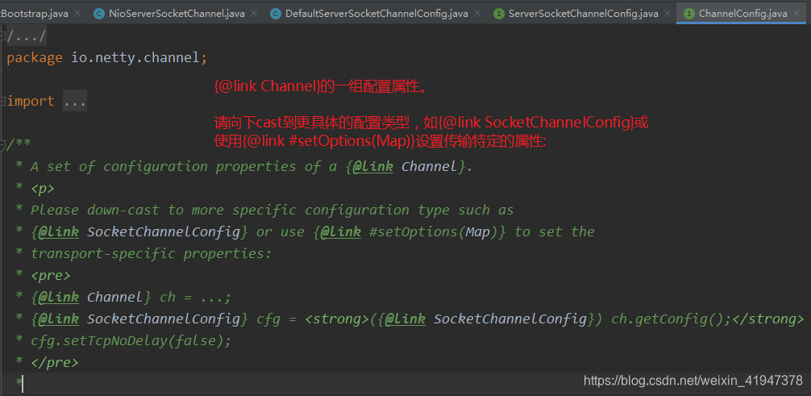
Task: Click the ServerSocketChannelConfig.java interface icon
Action: (499, 14)
